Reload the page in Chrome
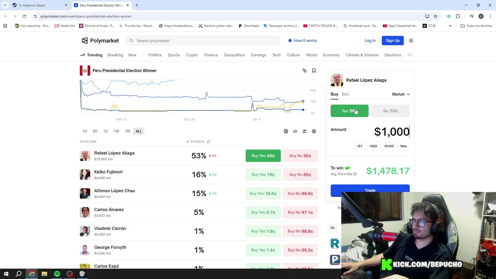The image size is (496, 279). pyautogui.click(x=24, y=16)
